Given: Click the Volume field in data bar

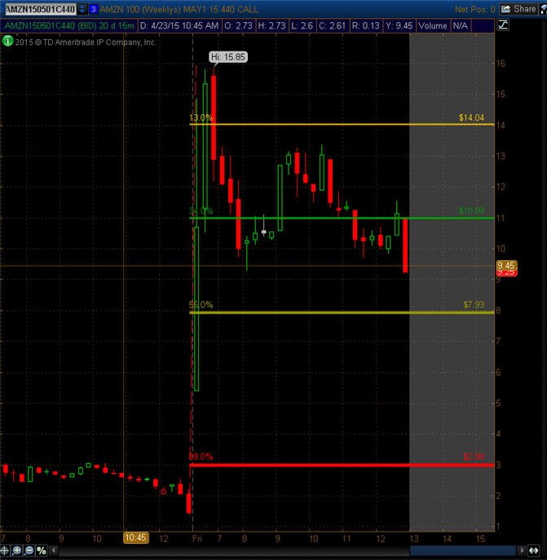Looking at the screenshot, I should click(x=433, y=26).
